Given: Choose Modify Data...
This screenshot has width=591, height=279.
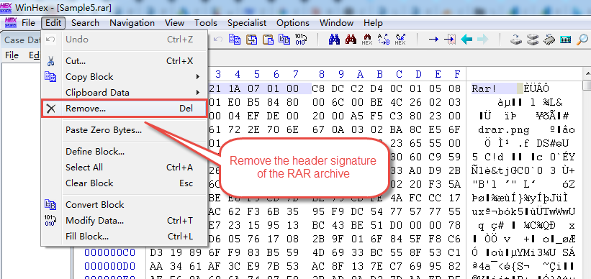Looking at the screenshot, I should pyautogui.click(x=124, y=221).
